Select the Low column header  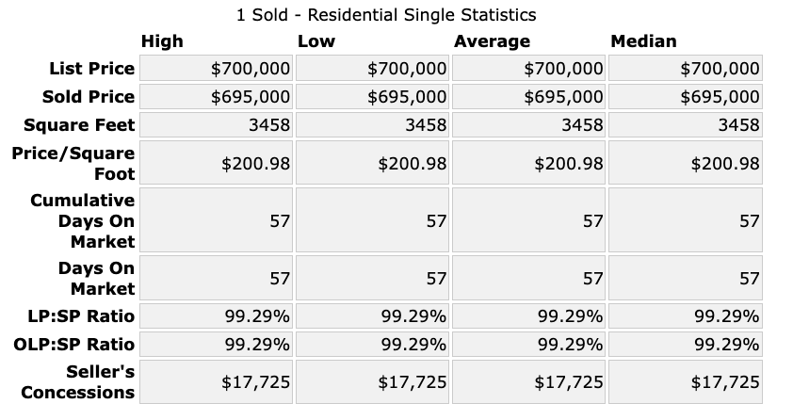coord(316,41)
